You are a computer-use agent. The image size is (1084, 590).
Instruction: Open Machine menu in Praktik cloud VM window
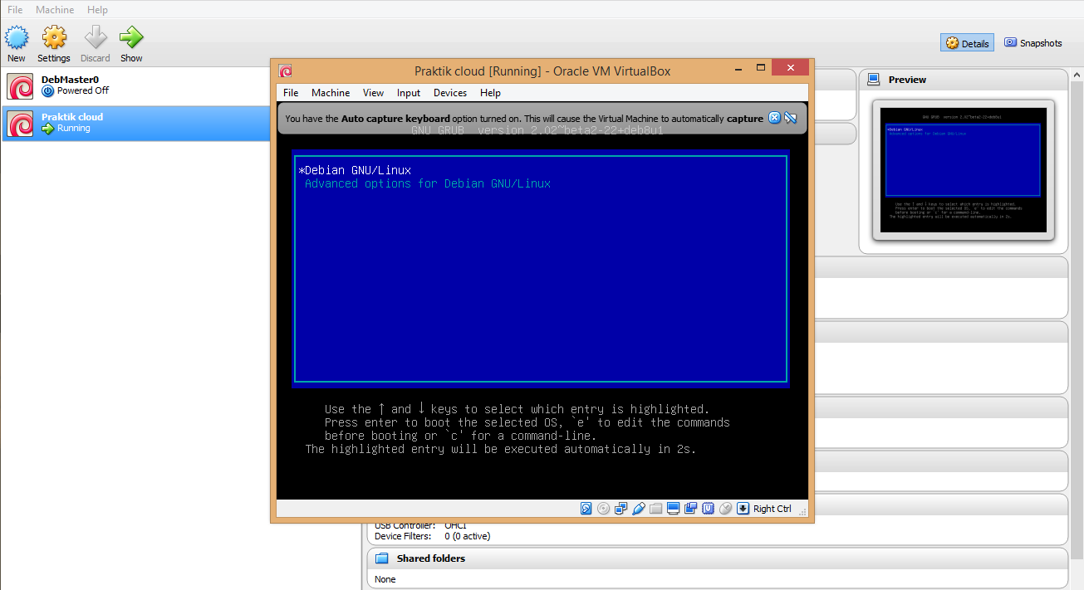[331, 93]
